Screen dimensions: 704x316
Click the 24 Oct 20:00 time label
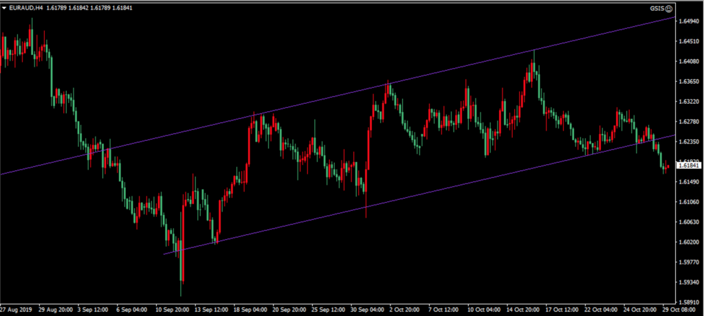coord(641,311)
